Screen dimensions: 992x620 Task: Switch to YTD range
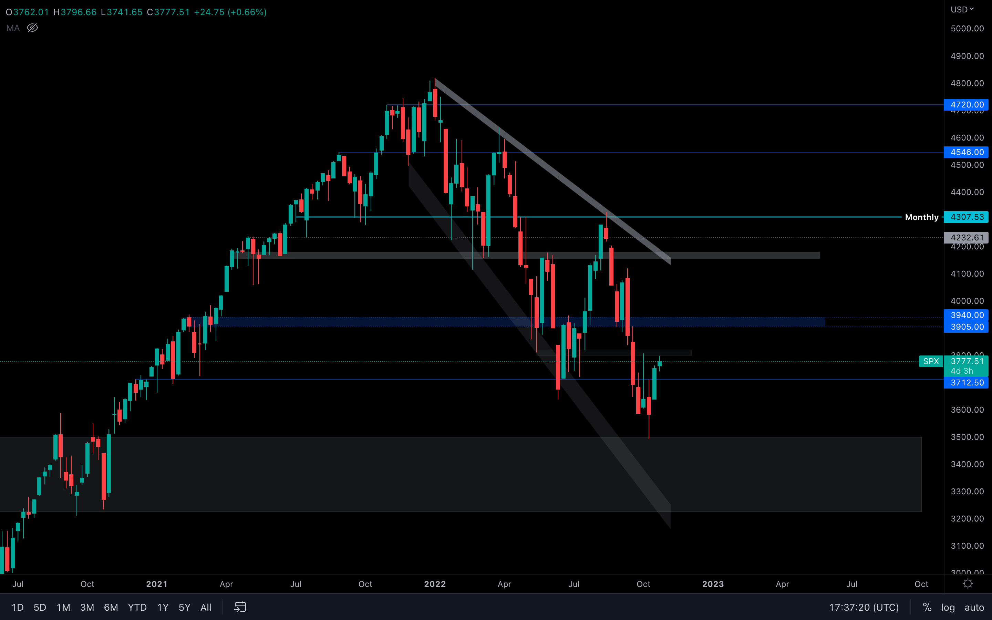pos(137,607)
